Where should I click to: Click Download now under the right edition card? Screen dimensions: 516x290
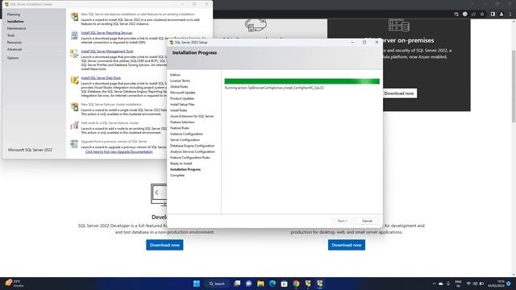347,245
